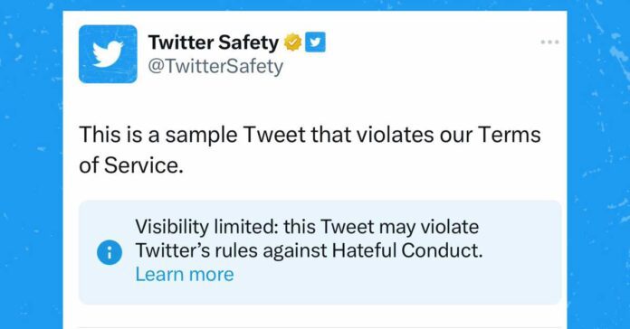Open the @TwitterSafety handle
The height and width of the screenshot is (329, 630).
(x=215, y=67)
